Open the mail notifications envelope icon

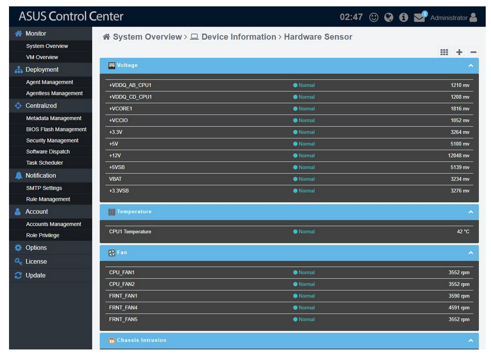[x=419, y=17]
